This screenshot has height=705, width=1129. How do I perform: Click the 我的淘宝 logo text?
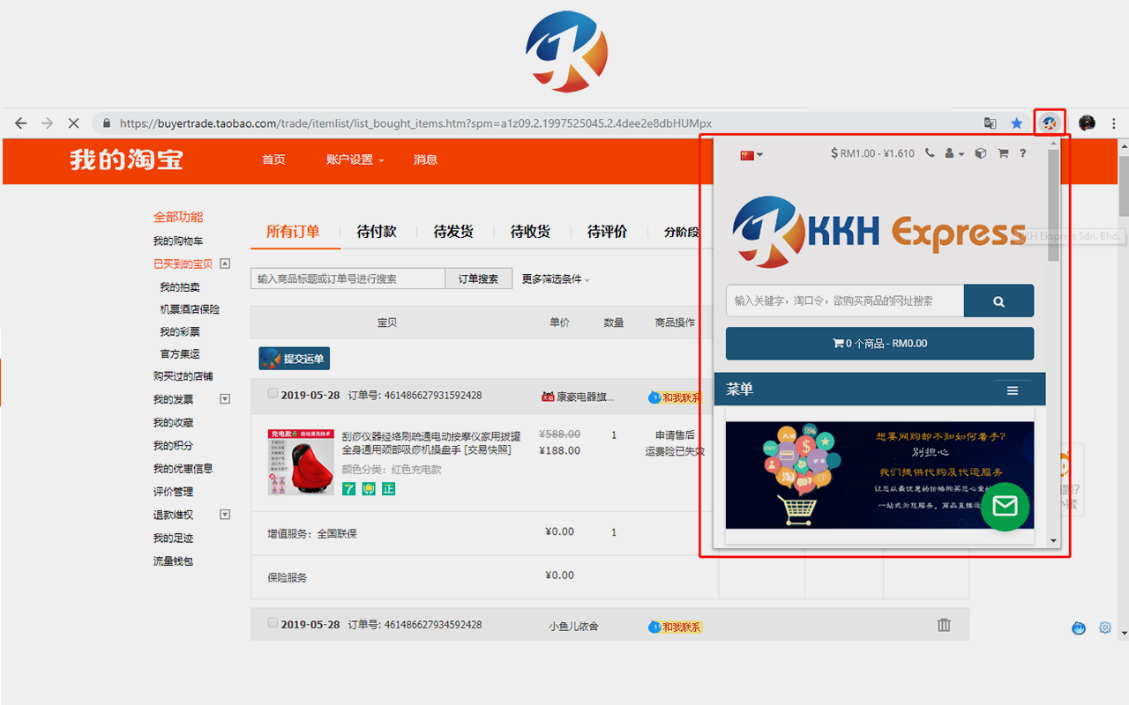(x=127, y=160)
